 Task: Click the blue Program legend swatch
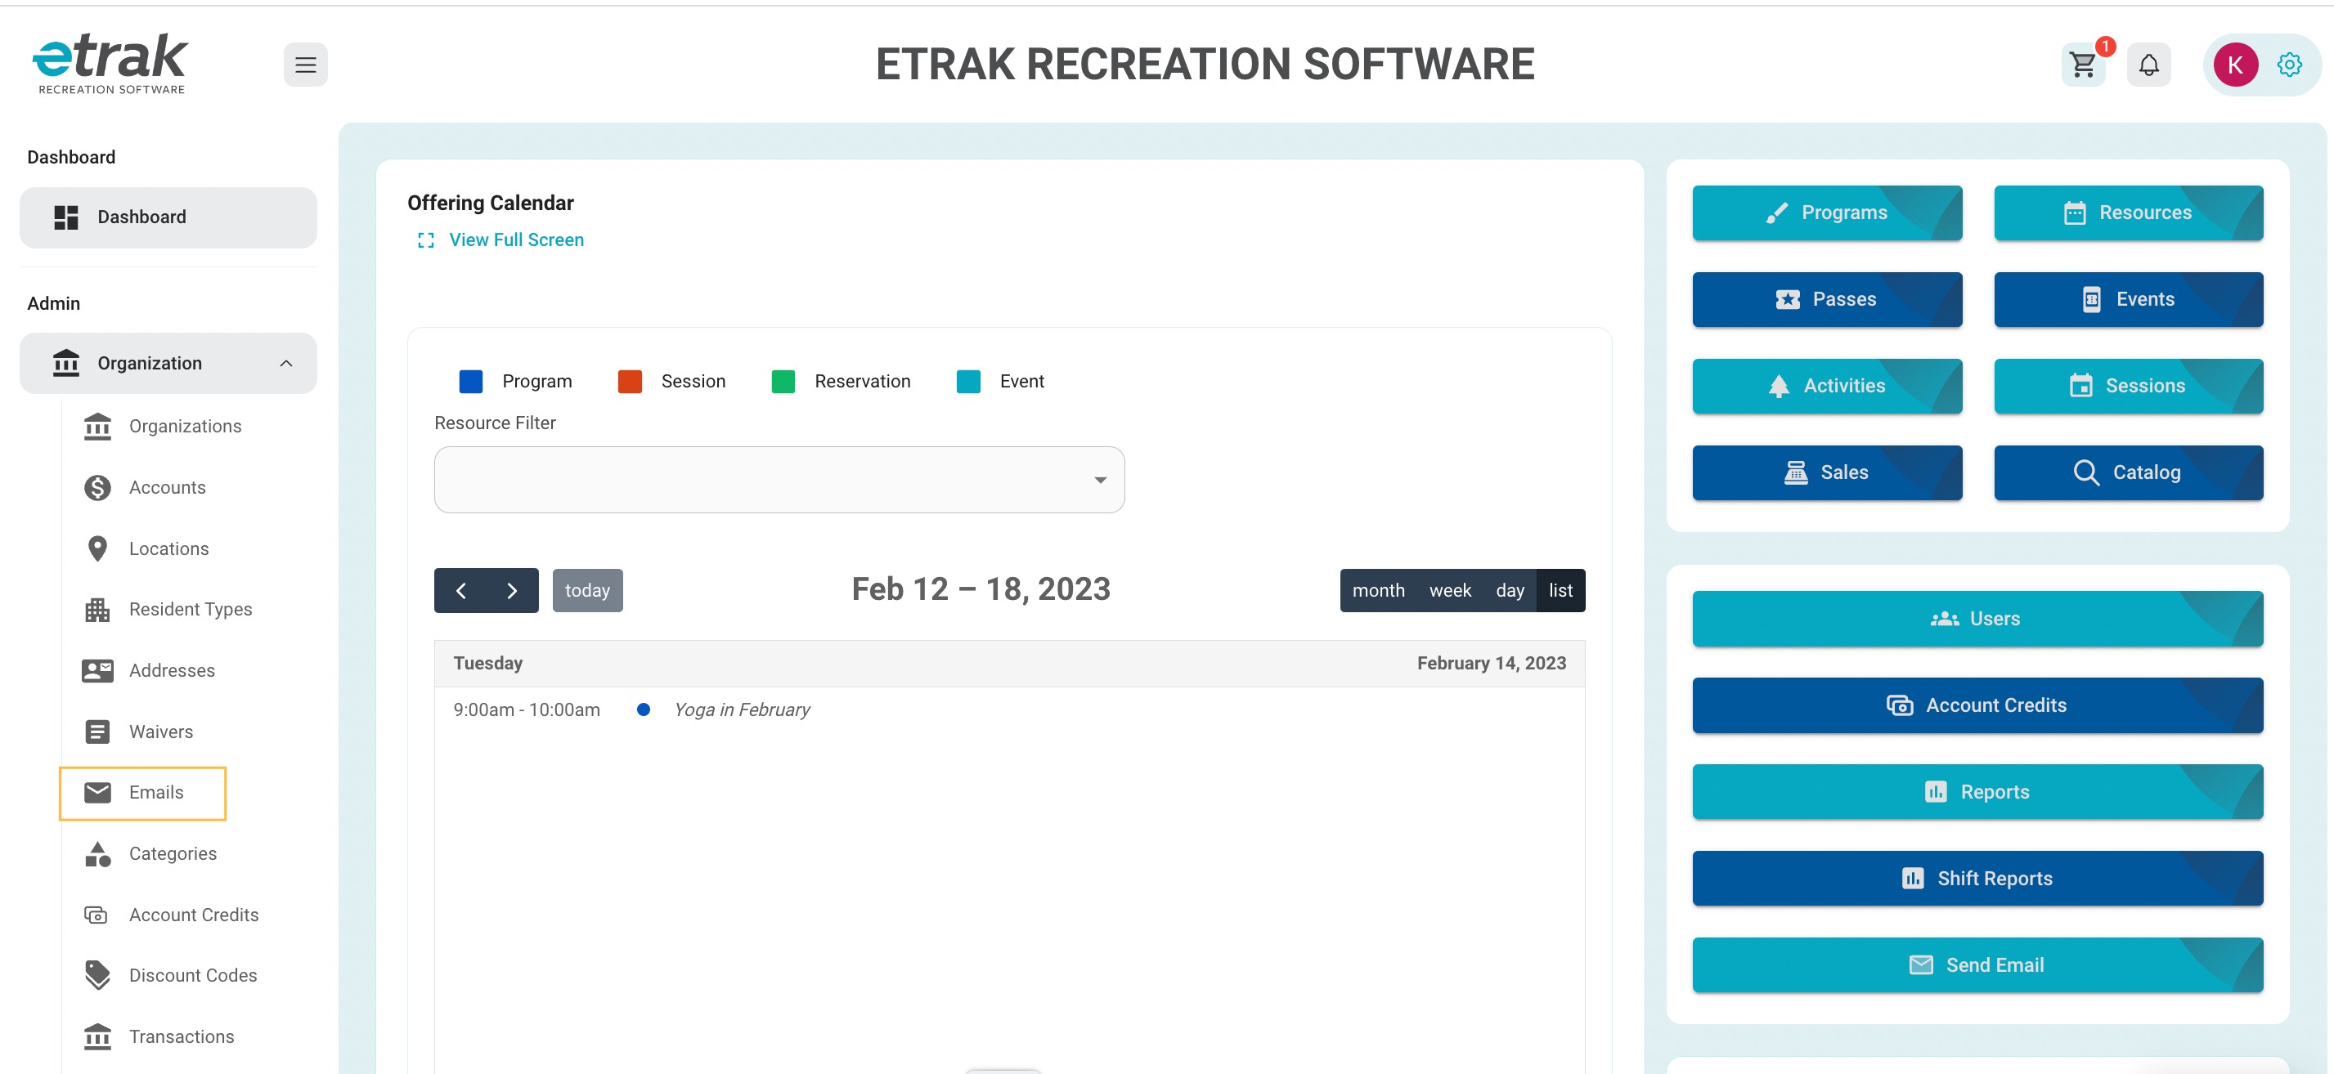coord(470,383)
